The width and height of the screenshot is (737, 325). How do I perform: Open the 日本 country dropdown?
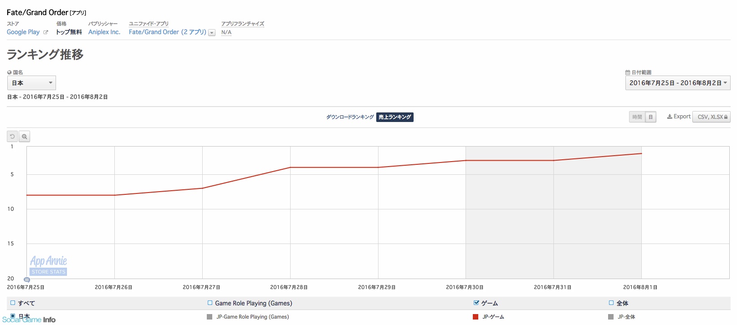point(31,83)
